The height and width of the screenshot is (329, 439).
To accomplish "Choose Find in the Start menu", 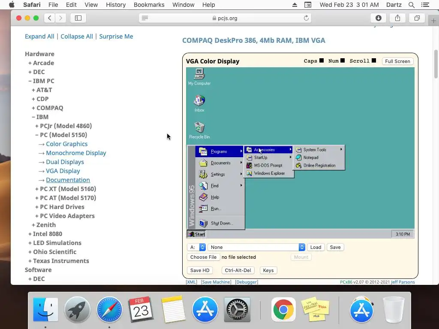I will click(x=220, y=186).
